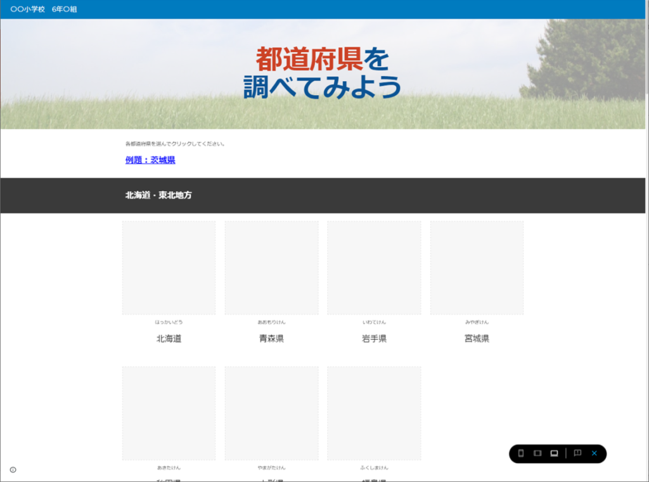
Task: Open the 例題：茨城県 link
Action: (x=150, y=160)
